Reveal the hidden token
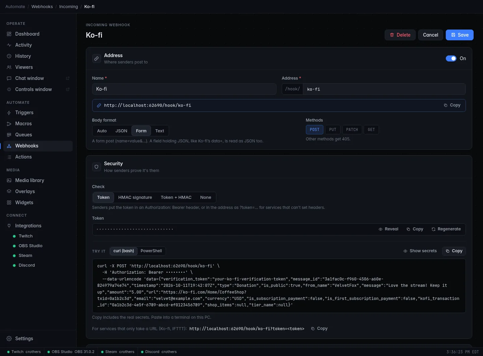Screen dimensions: 483x356 (388, 229)
